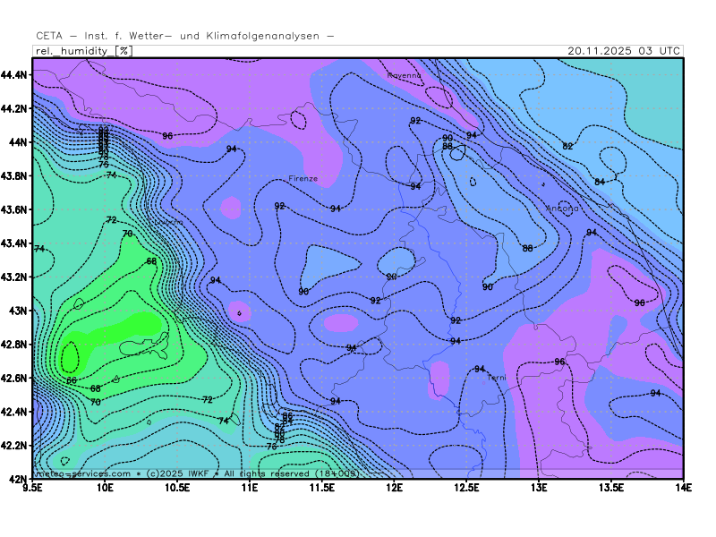Click the 20.11.2025 03 UTC timestamp
Screen dimensions: 716x537
[624, 51]
